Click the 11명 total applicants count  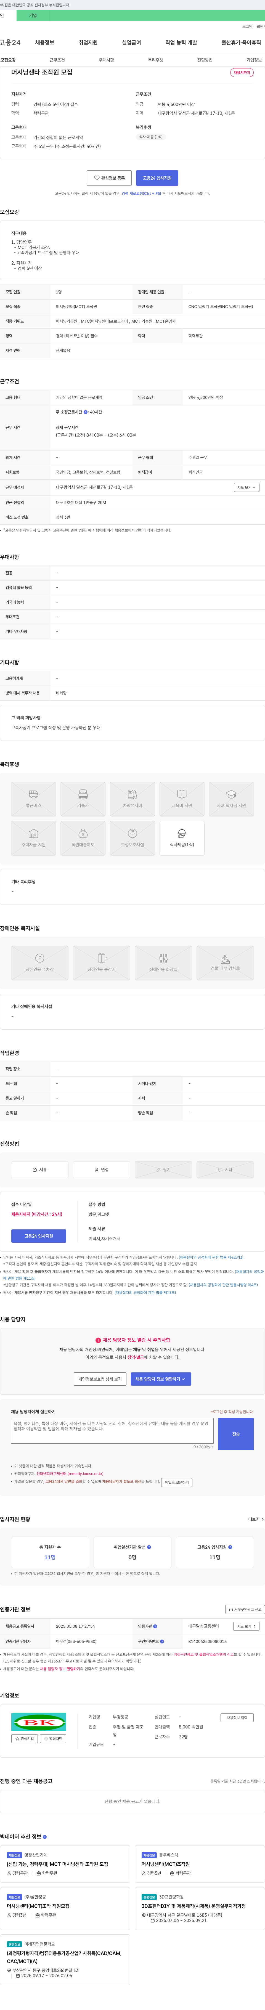[x=50, y=1557]
